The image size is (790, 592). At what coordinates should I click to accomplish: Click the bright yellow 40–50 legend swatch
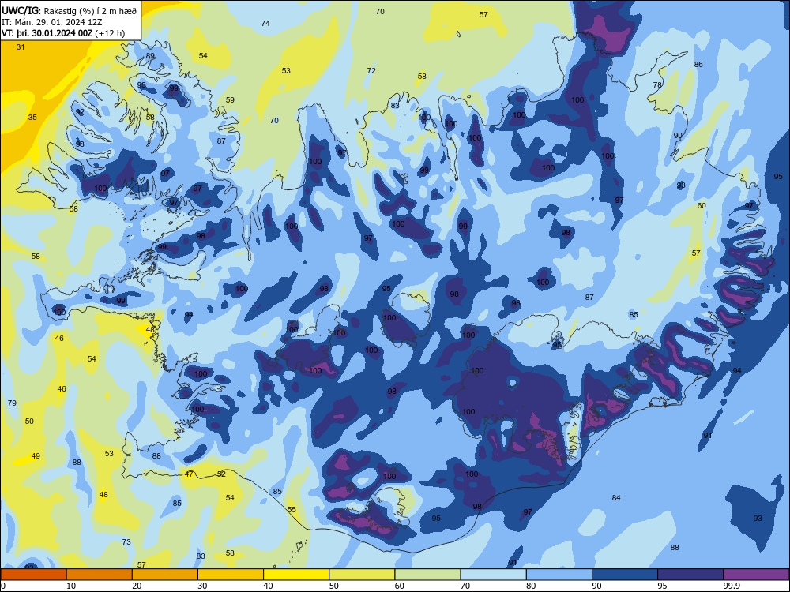click(296, 575)
